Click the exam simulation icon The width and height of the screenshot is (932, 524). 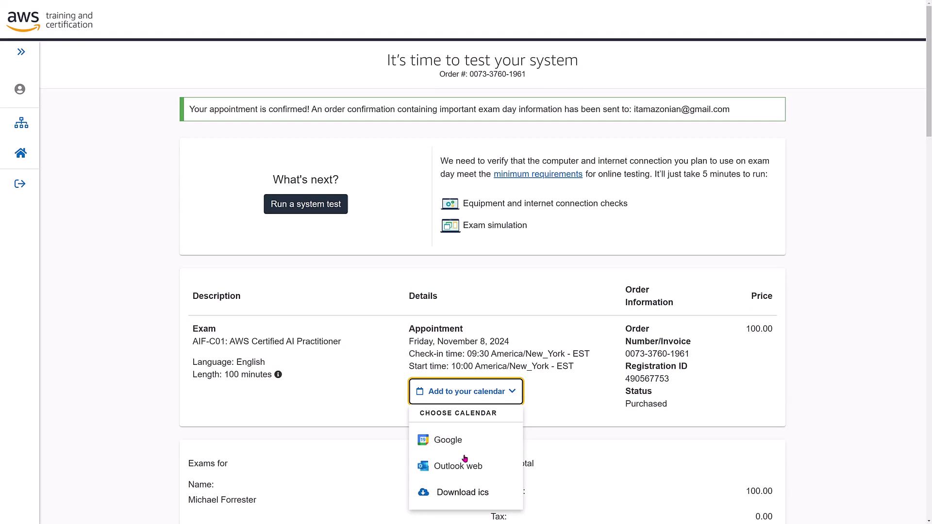click(x=450, y=226)
